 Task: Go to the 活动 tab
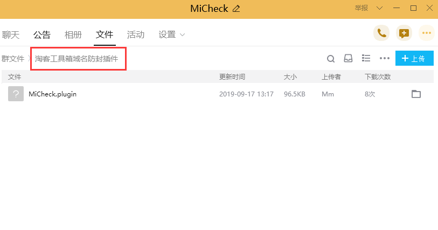point(136,35)
